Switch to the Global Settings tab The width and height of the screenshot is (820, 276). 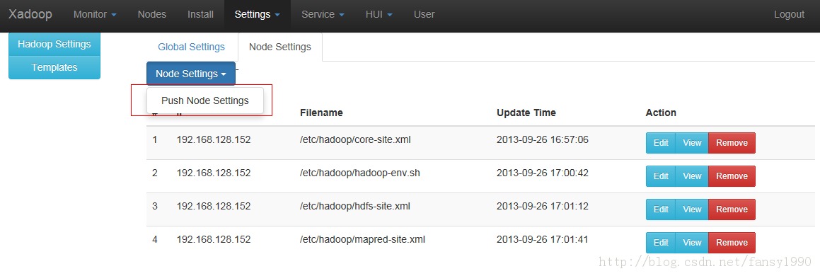coord(192,47)
